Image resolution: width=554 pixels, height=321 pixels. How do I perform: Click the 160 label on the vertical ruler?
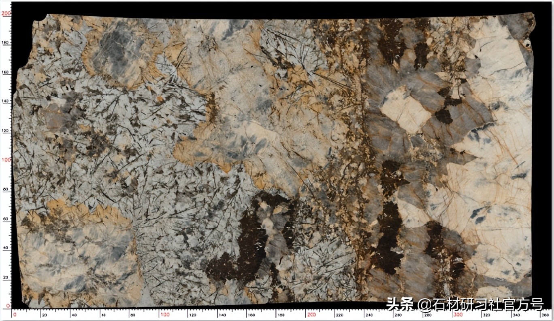pyautogui.click(x=6, y=72)
